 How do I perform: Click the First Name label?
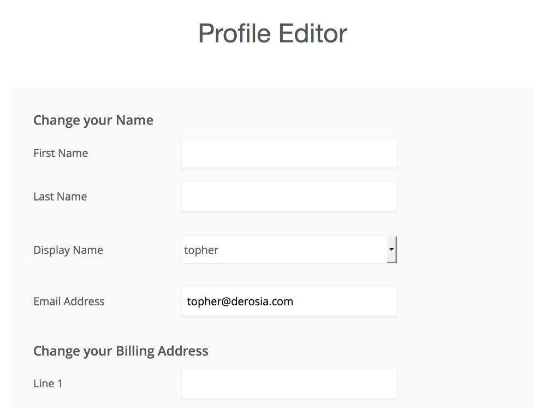pos(61,153)
